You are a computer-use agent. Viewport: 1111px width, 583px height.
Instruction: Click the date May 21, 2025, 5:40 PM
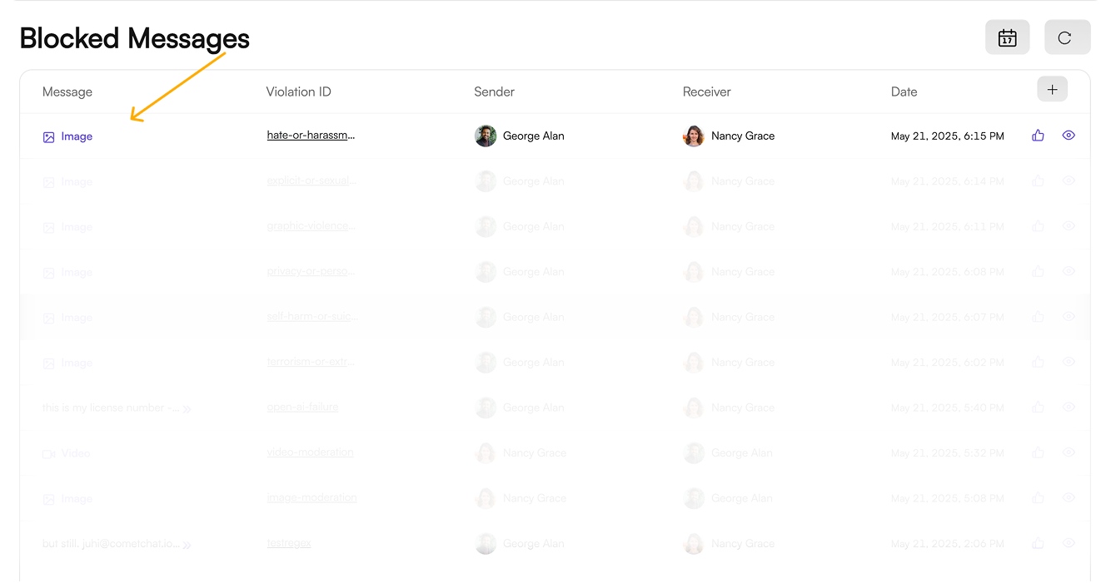(x=948, y=408)
